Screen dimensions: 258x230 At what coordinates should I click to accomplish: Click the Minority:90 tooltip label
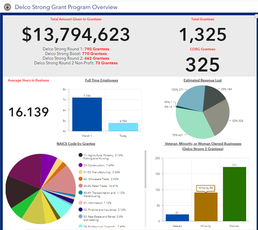(206, 188)
